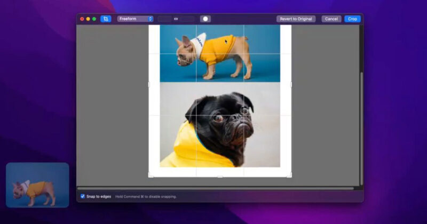Viewport: 427px width, 224px height.
Task: Click the vertical scrollbar of the editor
Action: tap(361, 128)
